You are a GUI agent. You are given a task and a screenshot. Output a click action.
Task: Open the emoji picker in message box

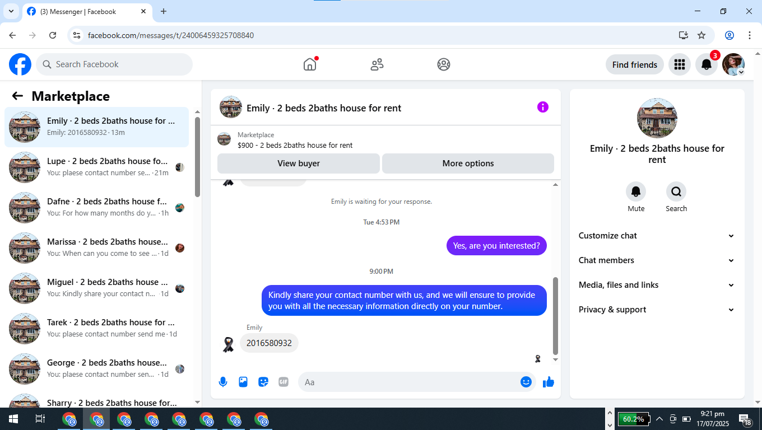[526, 382]
